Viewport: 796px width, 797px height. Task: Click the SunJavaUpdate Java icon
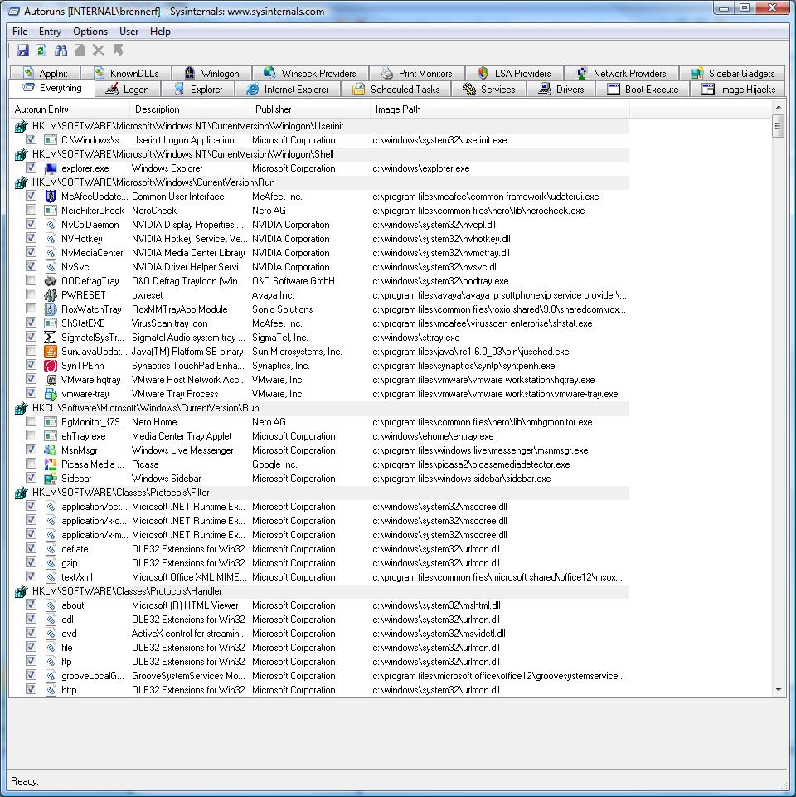pyautogui.click(x=51, y=352)
